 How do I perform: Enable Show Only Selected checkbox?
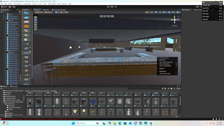pyautogui.click(x=176, y=62)
